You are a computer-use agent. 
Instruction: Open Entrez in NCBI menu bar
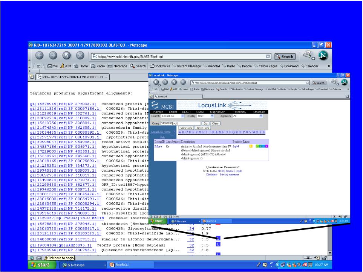click(x=173, y=112)
